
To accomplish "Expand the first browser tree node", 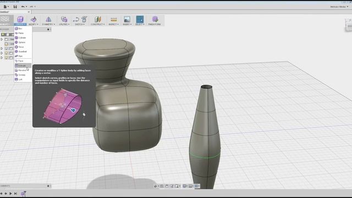I will (x=2, y=39).
